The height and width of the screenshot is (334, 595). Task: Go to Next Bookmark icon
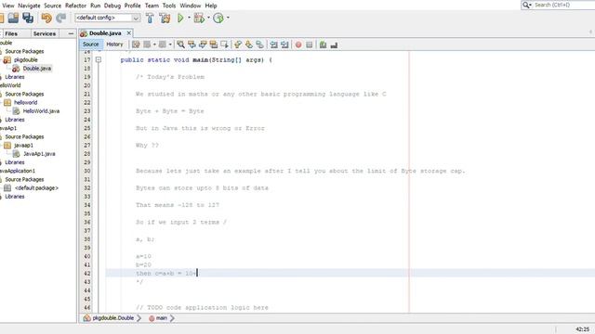(x=249, y=45)
